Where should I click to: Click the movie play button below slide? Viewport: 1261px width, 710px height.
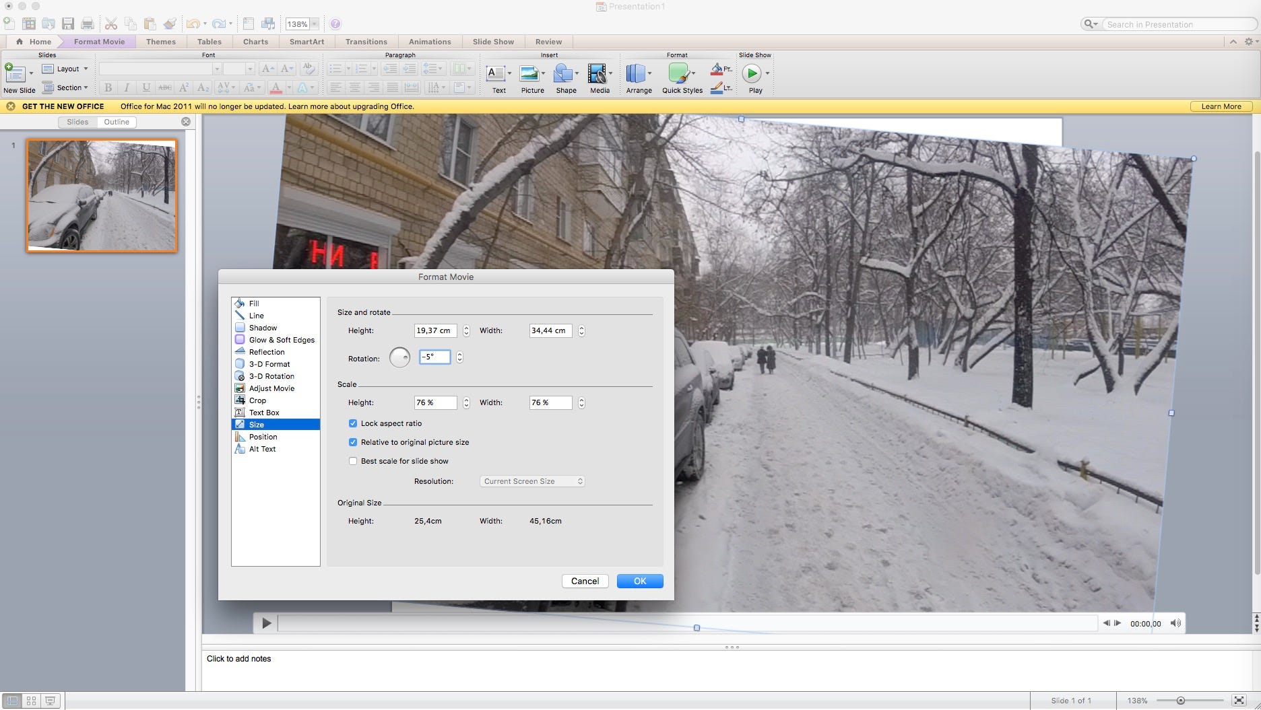click(266, 623)
